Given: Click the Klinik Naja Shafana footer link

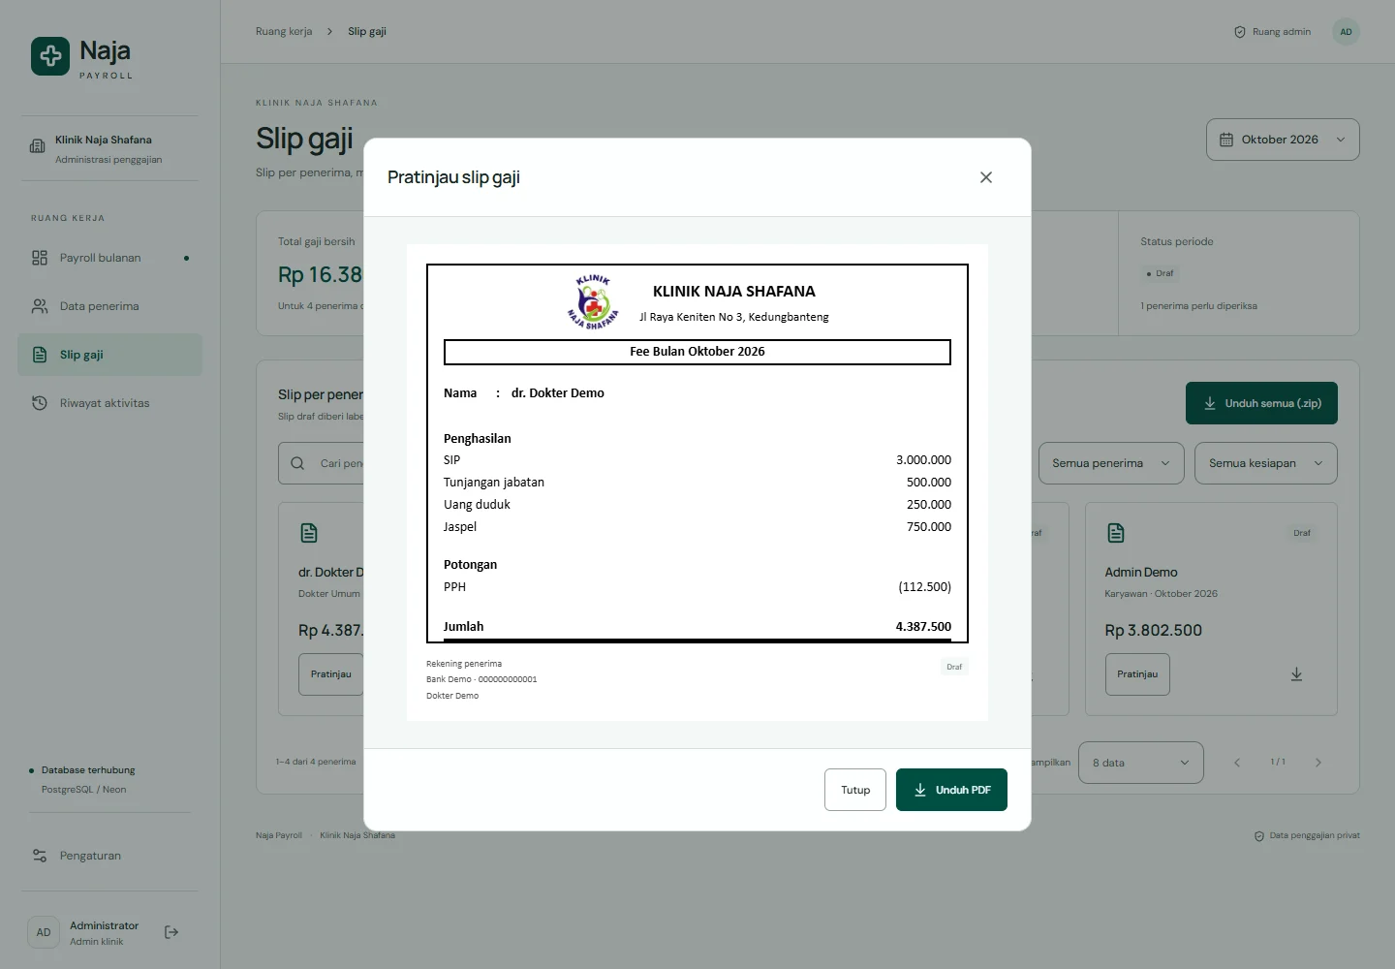Looking at the screenshot, I should tap(357, 835).
